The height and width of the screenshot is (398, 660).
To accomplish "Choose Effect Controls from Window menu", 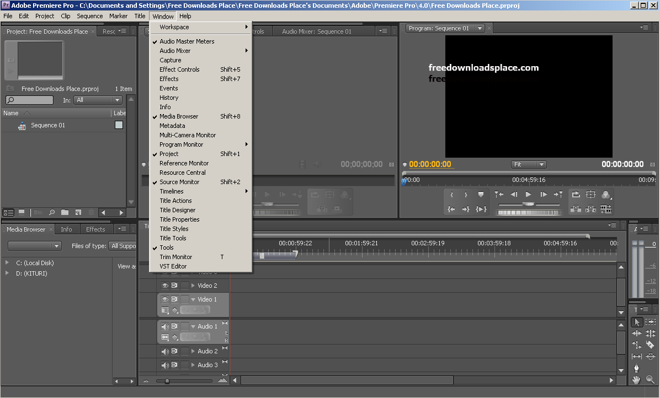I will tap(201, 69).
